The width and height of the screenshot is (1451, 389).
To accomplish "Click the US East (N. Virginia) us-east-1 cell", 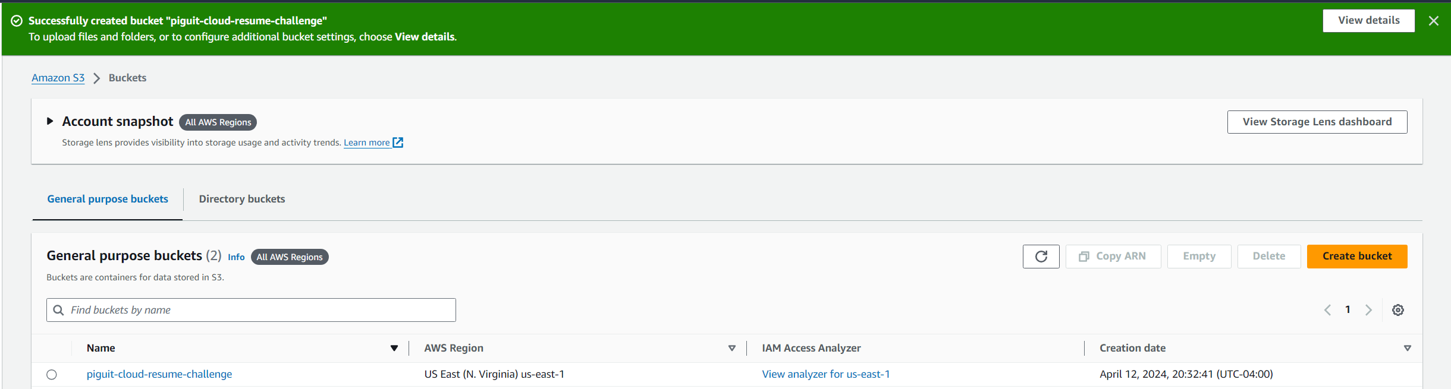I will pos(494,374).
